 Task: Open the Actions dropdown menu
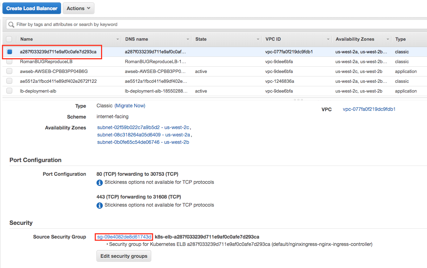(78, 8)
